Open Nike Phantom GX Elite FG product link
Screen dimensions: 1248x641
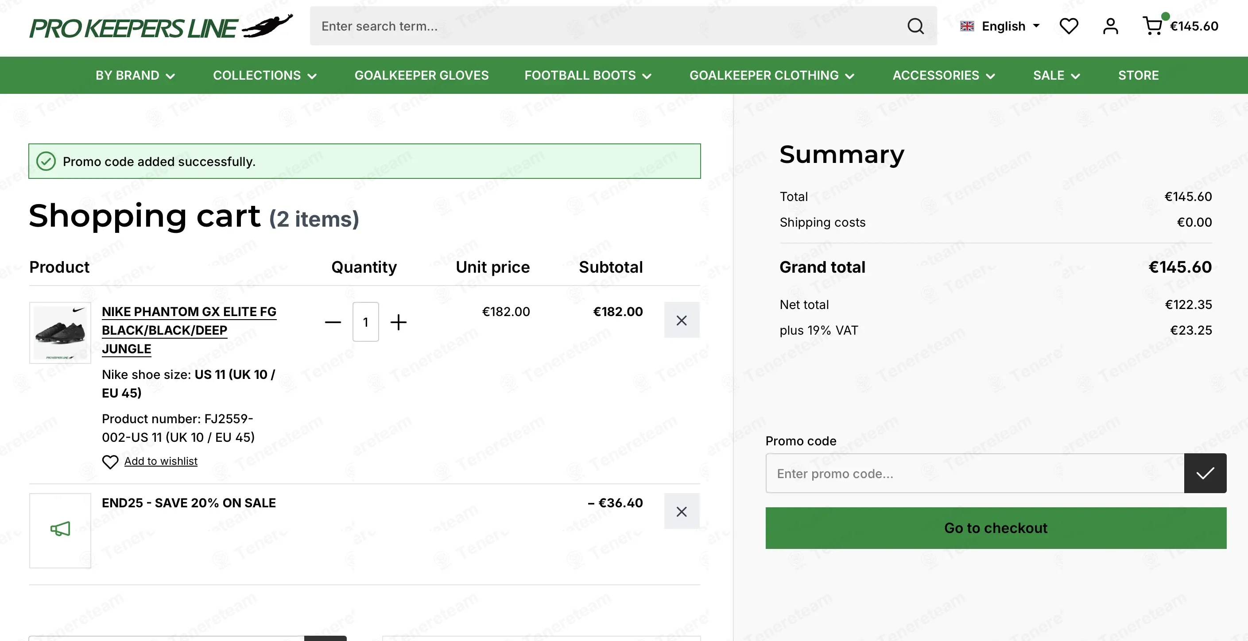[189, 330]
